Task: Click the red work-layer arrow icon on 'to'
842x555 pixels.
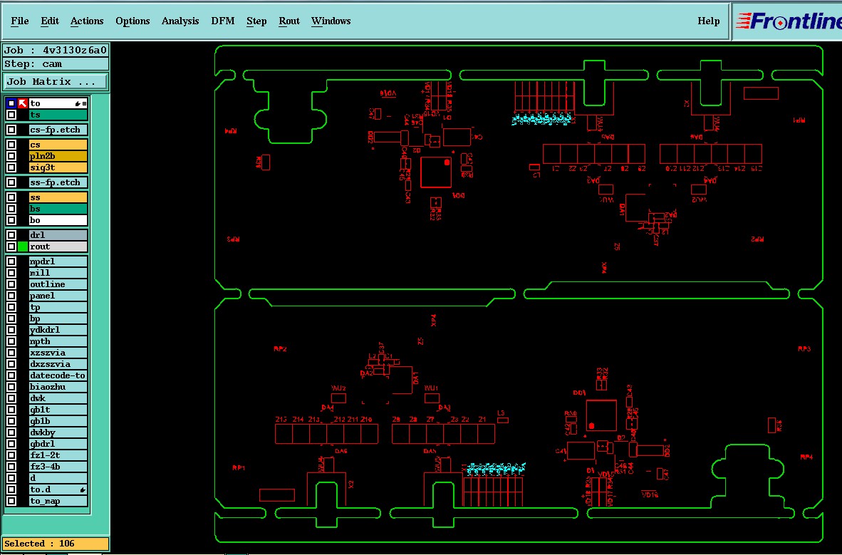Action: 23,103
